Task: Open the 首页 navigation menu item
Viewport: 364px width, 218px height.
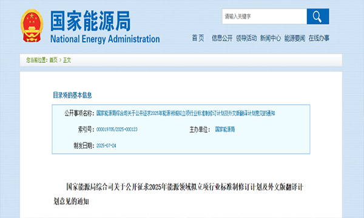Action: click(198, 38)
